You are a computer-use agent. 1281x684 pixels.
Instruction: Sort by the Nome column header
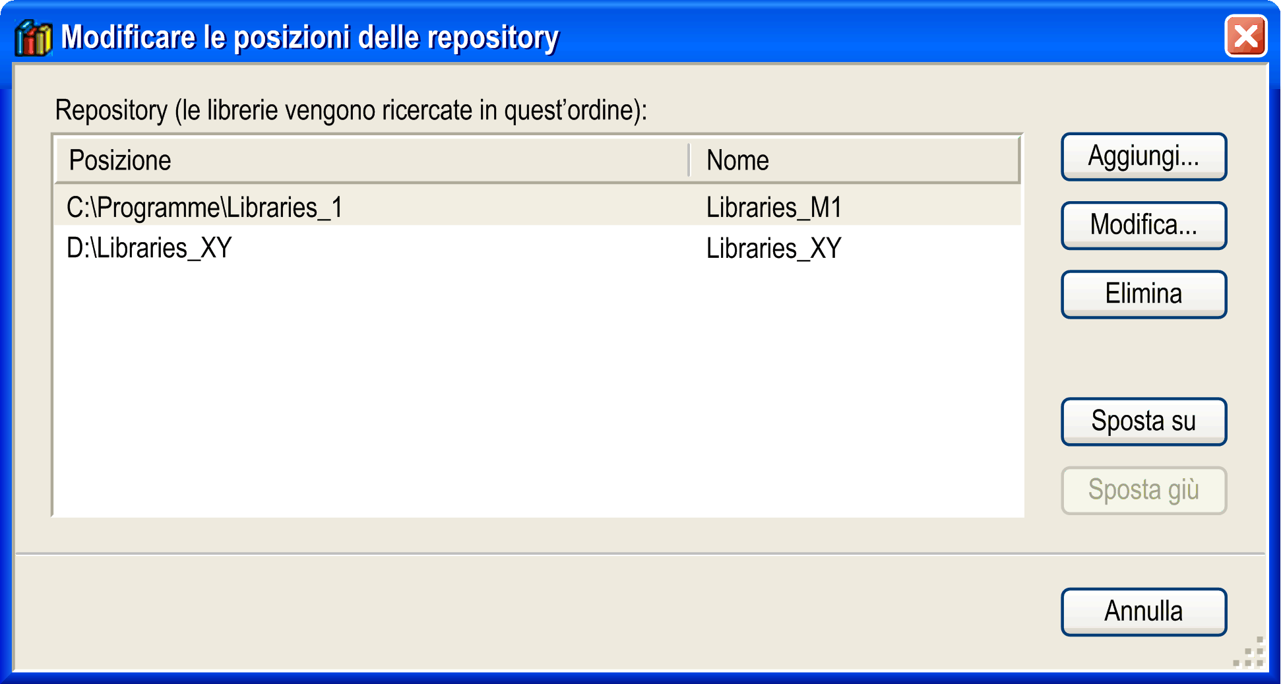tap(855, 160)
